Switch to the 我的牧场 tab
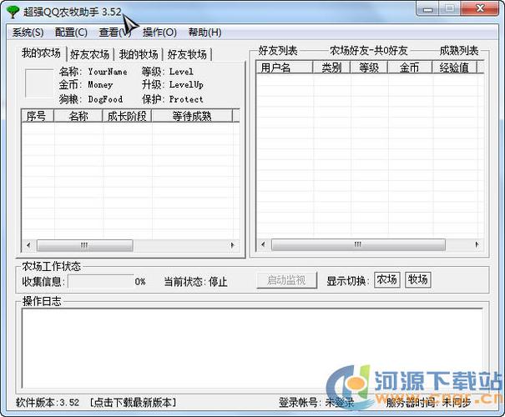The image size is (505, 417). coord(138,54)
